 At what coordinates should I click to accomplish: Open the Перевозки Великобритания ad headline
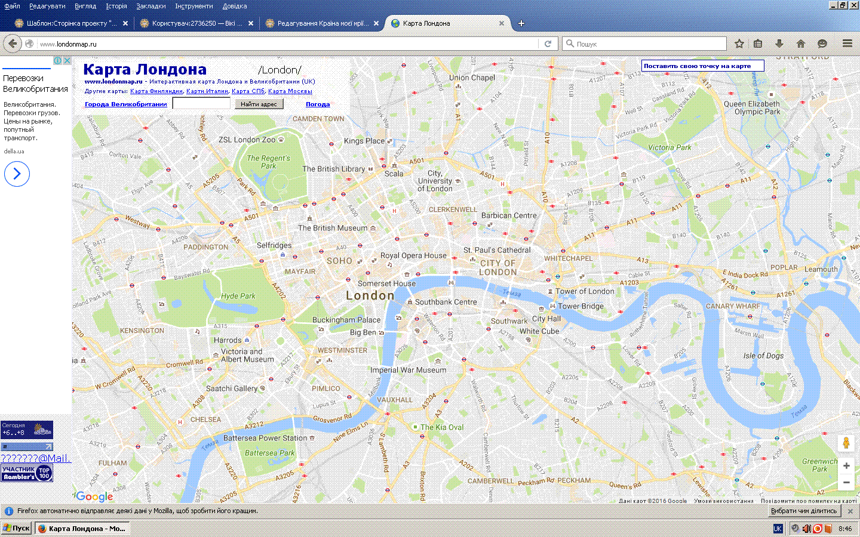35,84
